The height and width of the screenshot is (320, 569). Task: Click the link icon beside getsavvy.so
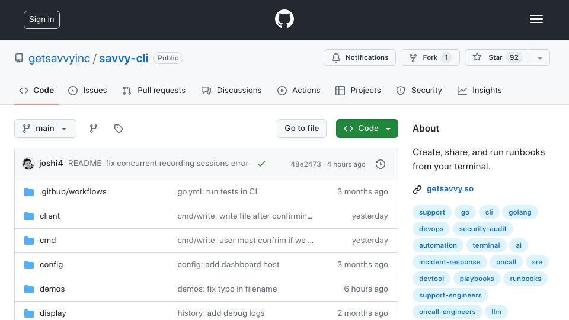click(417, 190)
